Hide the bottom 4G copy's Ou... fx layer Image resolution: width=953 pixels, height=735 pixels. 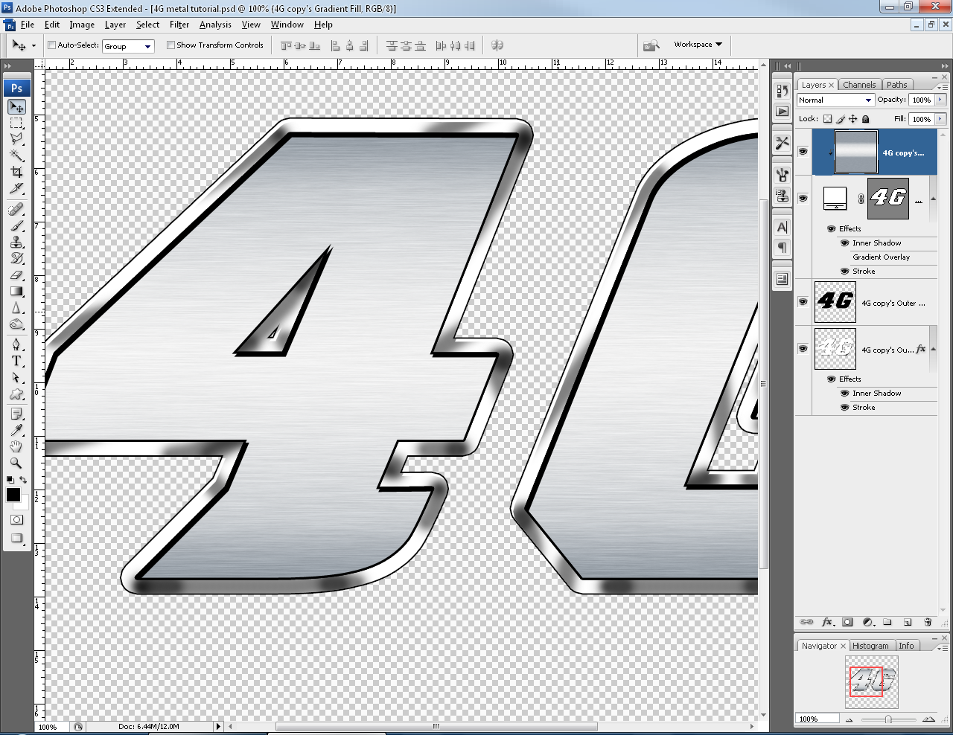coord(803,348)
